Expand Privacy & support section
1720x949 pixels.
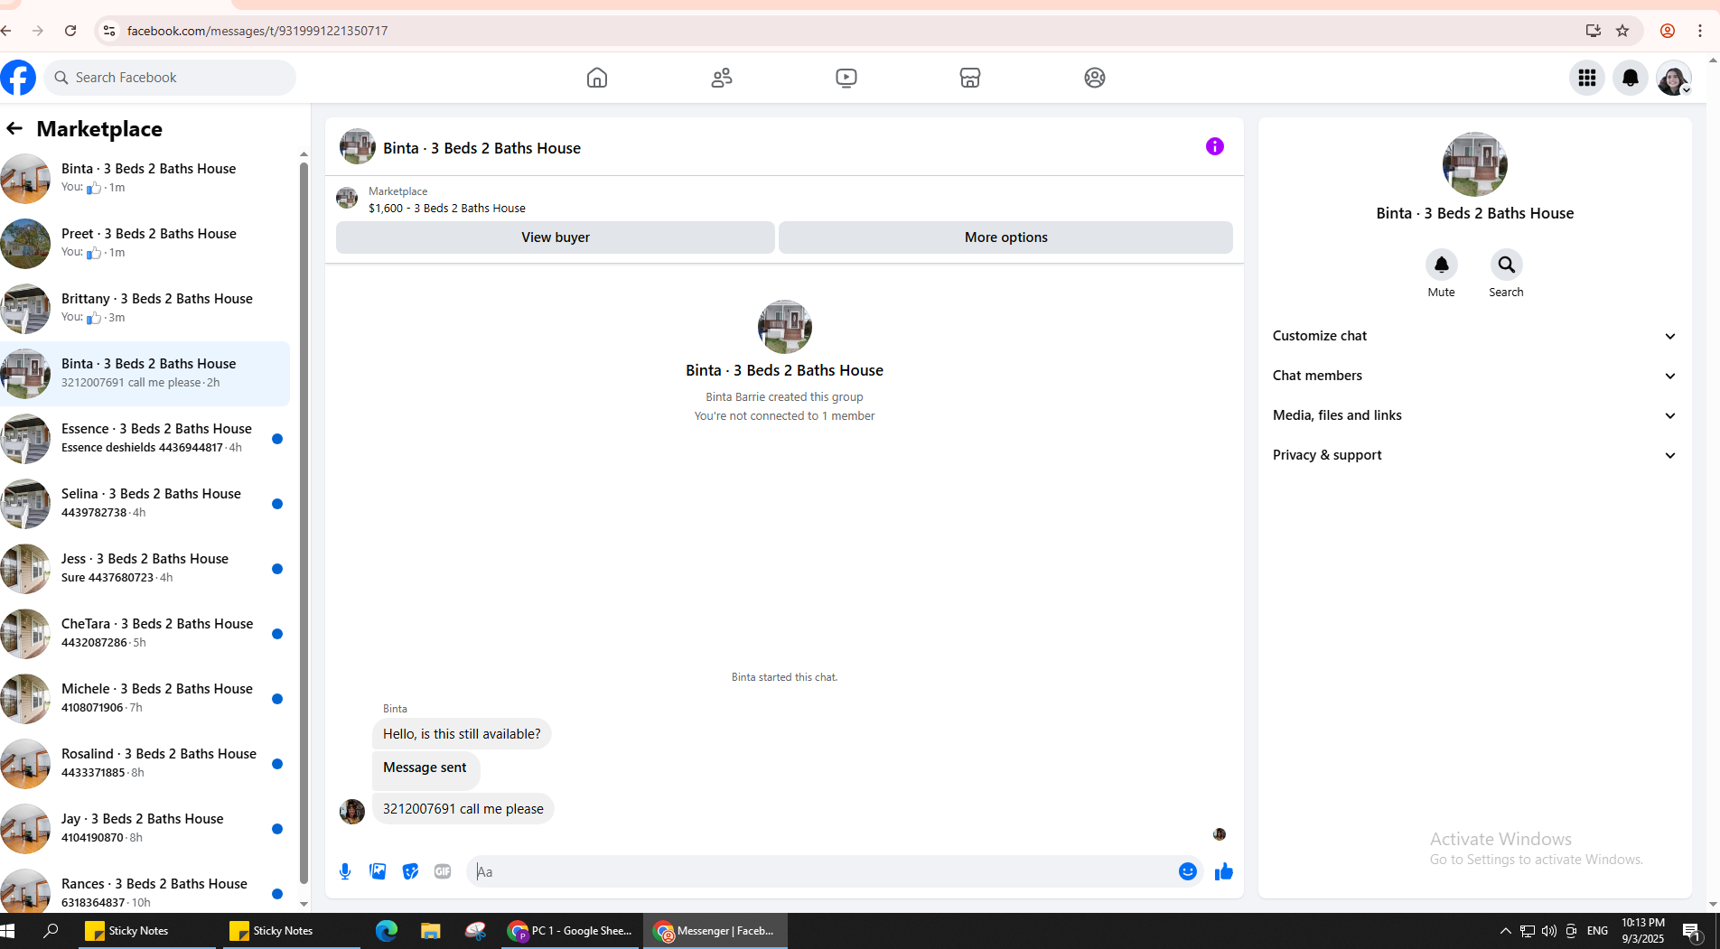pos(1474,455)
